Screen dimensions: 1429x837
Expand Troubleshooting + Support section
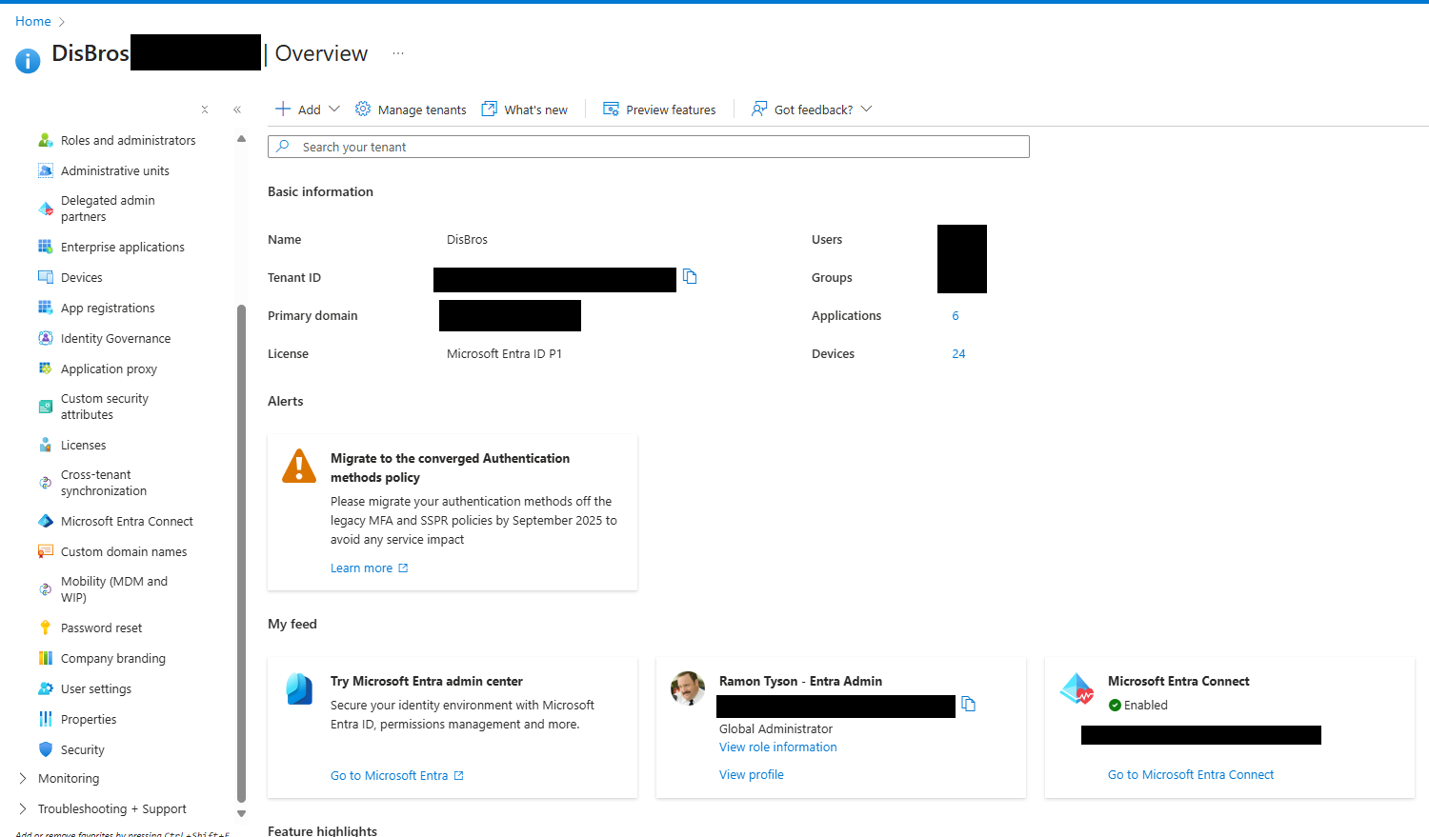(23, 808)
